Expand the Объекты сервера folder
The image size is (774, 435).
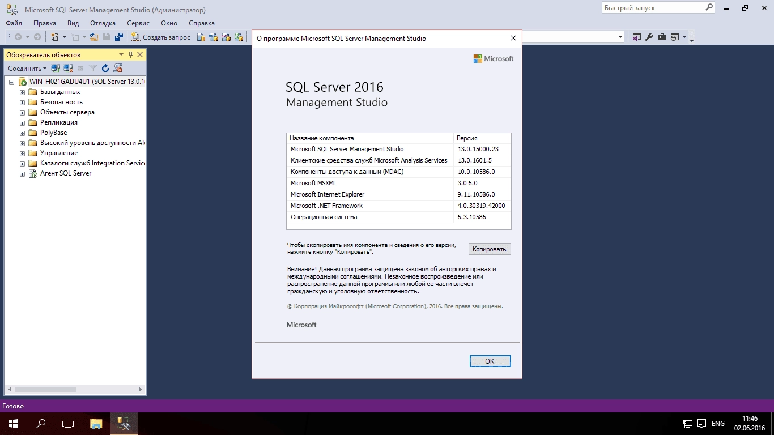(x=22, y=113)
